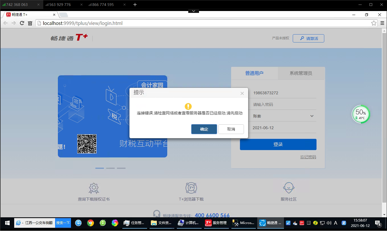
Task: Click the 产品未授权 status text
Action: pos(281,38)
